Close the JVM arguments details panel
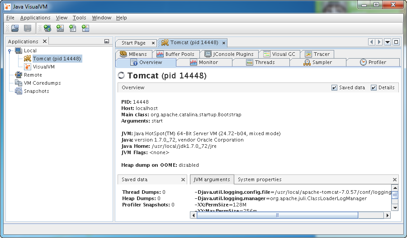Screen dimensions: 407x238 395,179
